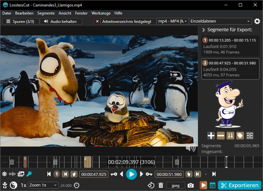Open the Einzeldateien export mode dropdown

[x=220, y=21]
